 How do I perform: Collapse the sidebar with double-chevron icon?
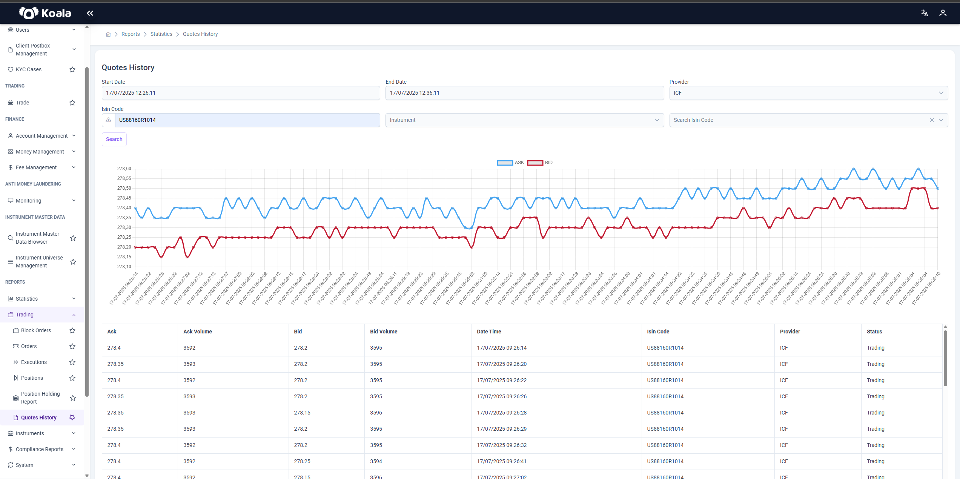click(90, 13)
